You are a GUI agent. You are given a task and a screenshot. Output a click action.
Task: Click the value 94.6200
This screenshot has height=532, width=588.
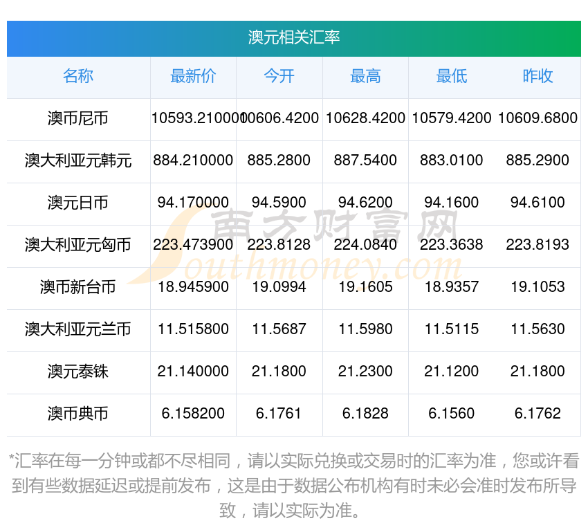tap(365, 203)
